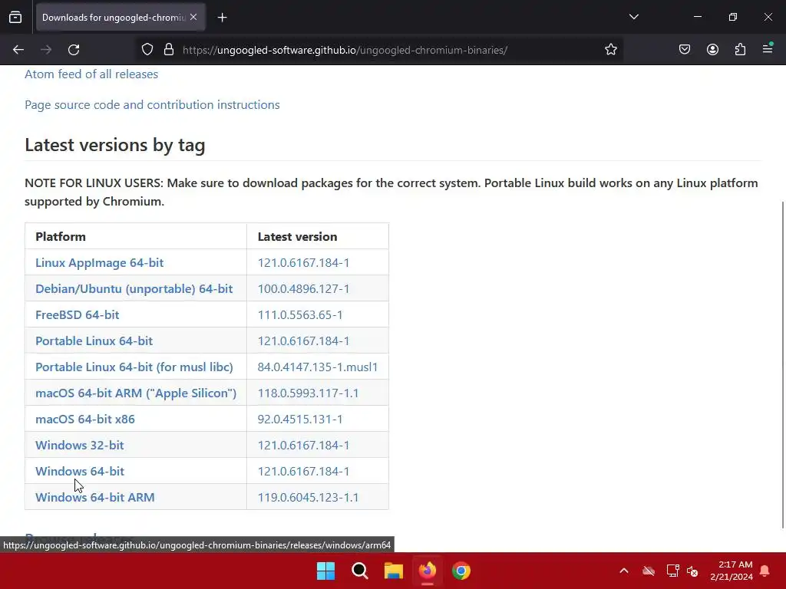Open Windows 64-bit version 121.0.6167.184-1
Image resolution: width=786 pixels, height=589 pixels.
[x=303, y=471]
